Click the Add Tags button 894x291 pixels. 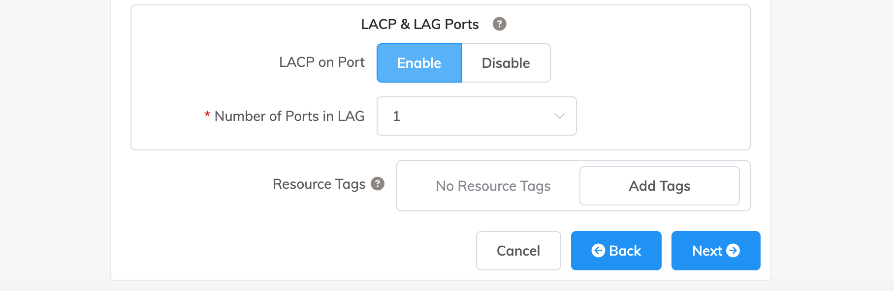click(x=660, y=186)
